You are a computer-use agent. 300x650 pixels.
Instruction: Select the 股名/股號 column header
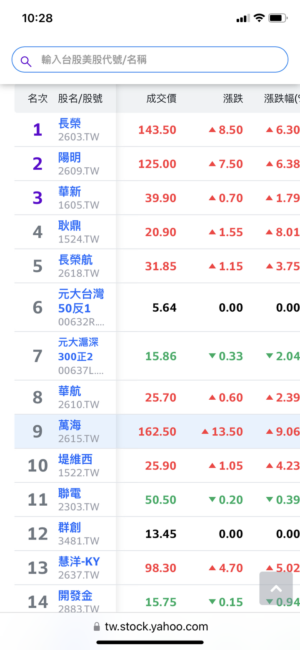pyautogui.click(x=80, y=98)
